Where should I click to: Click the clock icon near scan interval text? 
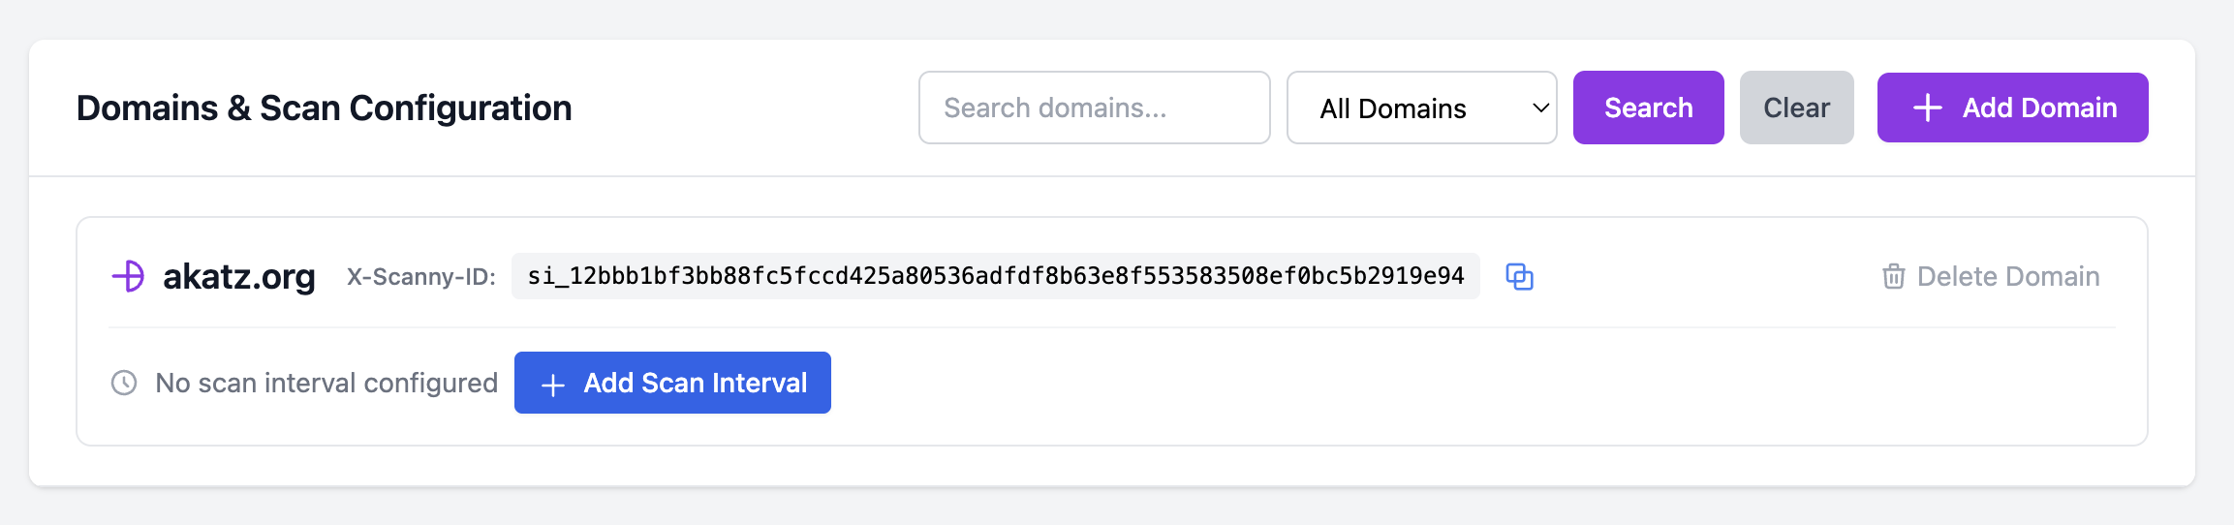[124, 383]
